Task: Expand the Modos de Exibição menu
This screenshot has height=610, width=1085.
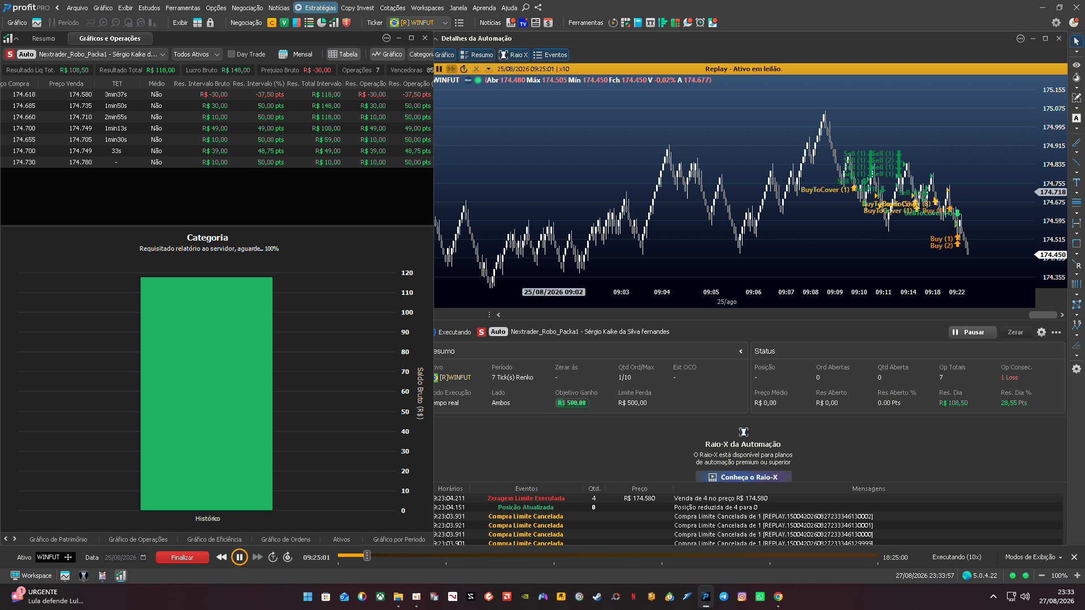Action: (x=1034, y=557)
